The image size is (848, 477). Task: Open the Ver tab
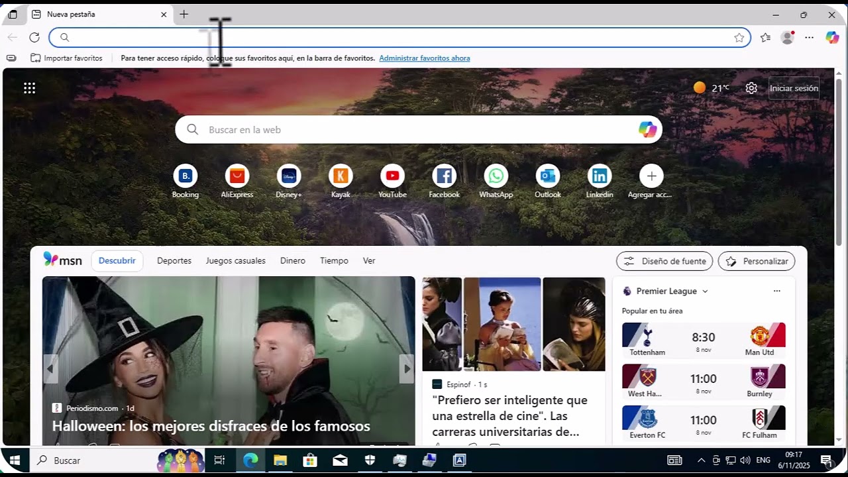pyautogui.click(x=369, y=261)
